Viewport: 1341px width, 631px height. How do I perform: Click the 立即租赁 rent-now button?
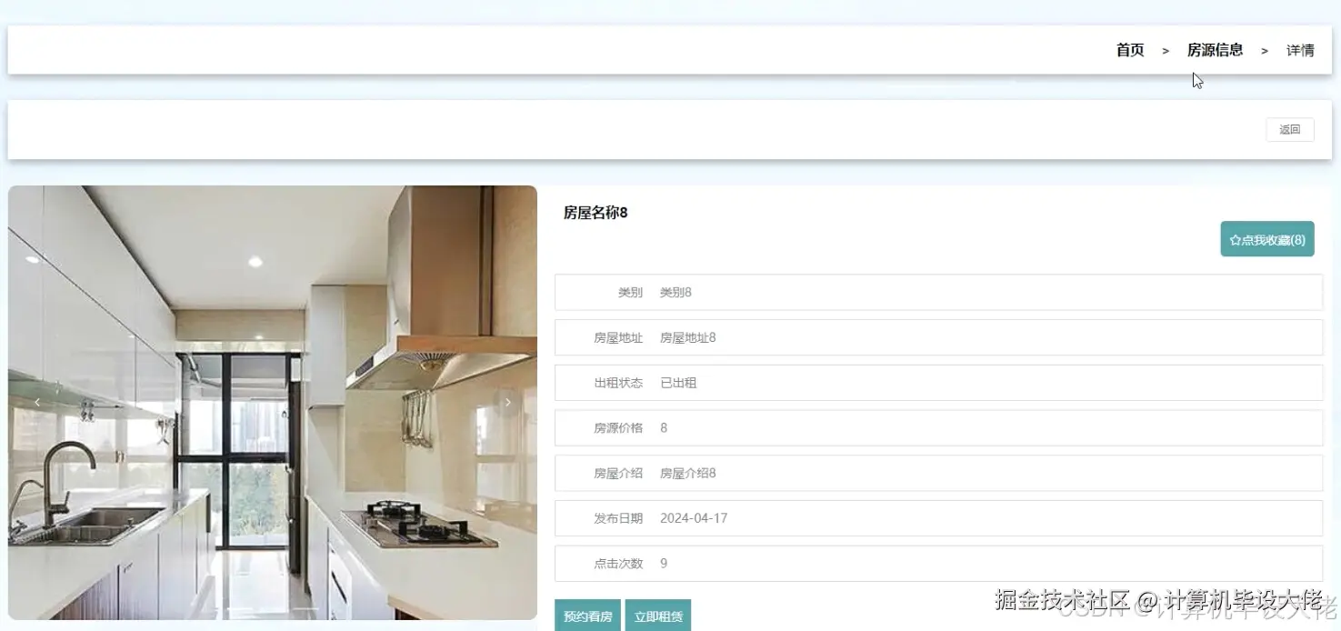coord(658,615)
